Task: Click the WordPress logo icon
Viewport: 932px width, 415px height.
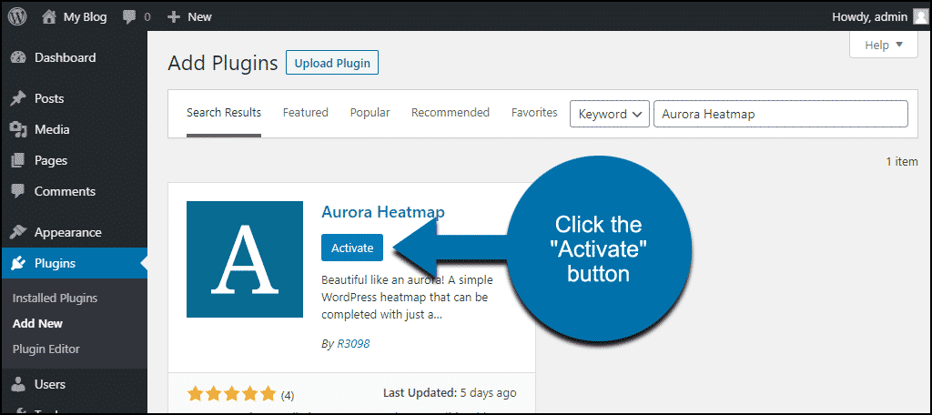Action: click(16, 16)
